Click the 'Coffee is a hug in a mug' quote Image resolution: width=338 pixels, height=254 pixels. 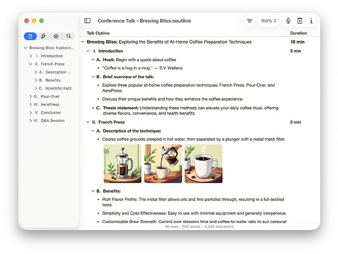point(142,68)
